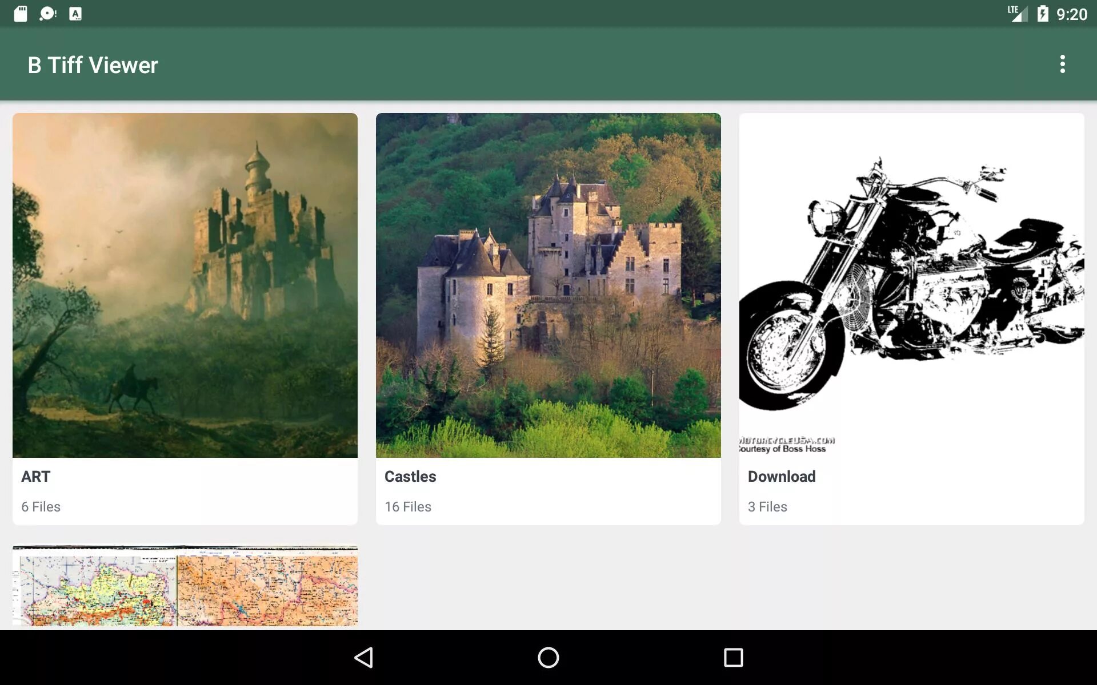Tap the Android back navigation button

pyautogui.click(x=364, y=658)
